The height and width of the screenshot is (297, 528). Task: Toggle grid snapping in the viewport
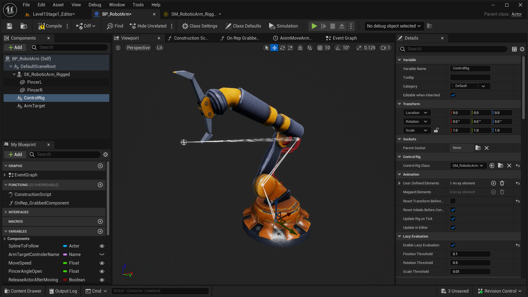[320, 48]
